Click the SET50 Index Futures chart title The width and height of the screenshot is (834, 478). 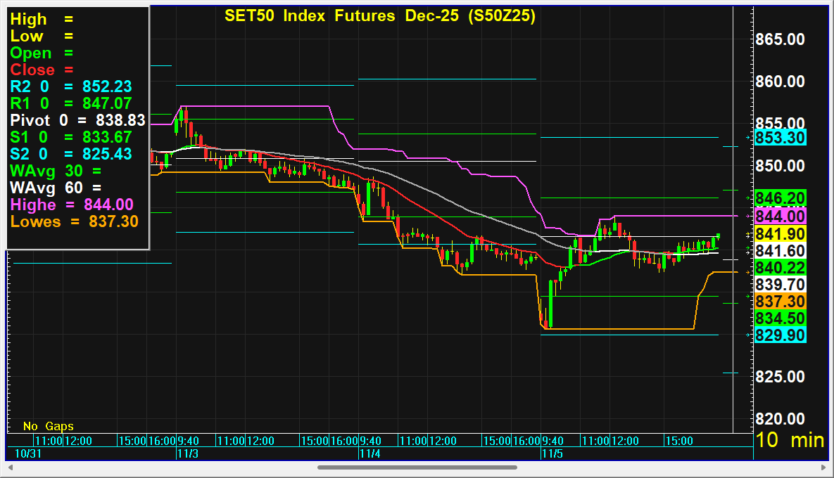tap(379, 16)
